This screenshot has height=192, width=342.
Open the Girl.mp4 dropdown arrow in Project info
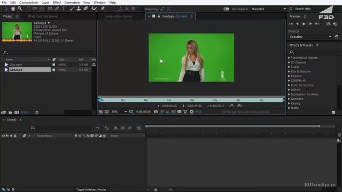49,23
